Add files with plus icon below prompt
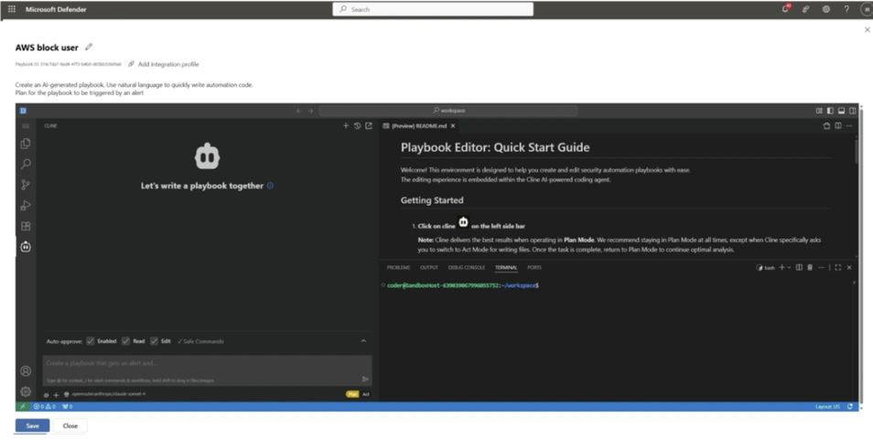This screenshot has width=873, height=440. pos(56,394)
